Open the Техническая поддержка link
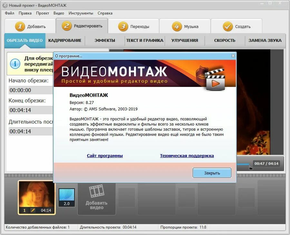Image resolution: width=290 pixels, height=235 pixels. 187,155
